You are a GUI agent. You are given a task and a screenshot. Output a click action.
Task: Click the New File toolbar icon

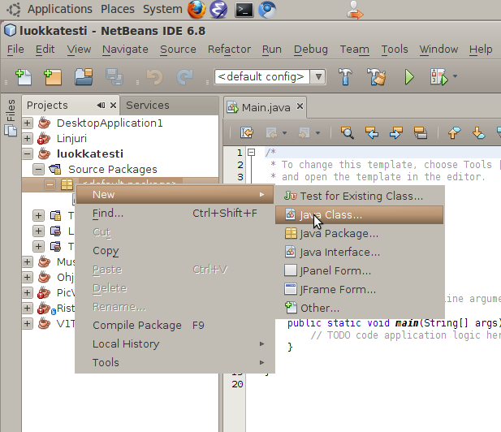[x=24, y=77]
